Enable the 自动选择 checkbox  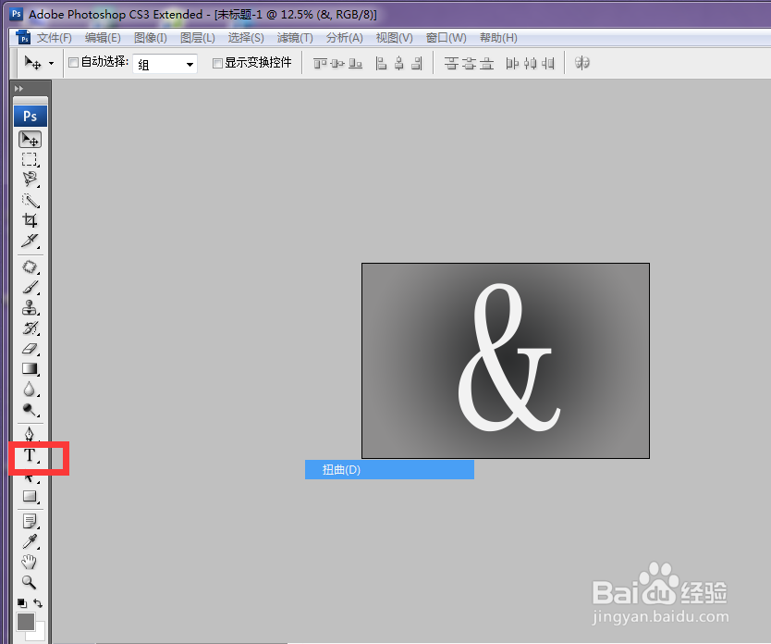pyautogui.click(x=73, y=62)
